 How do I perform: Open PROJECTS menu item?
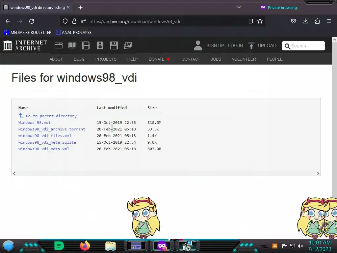point(106,59)
